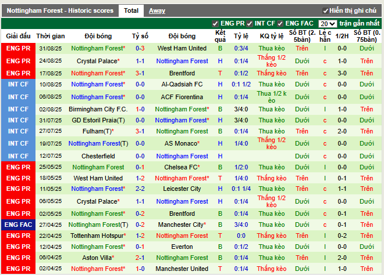Click the KQ tỷ lệ column header

coord(272,36)
